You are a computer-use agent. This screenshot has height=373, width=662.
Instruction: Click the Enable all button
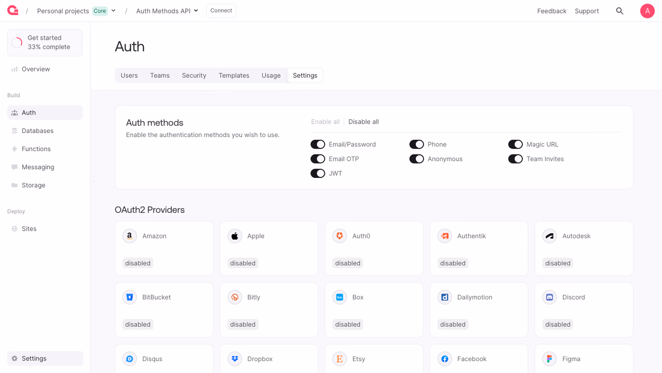325,122
